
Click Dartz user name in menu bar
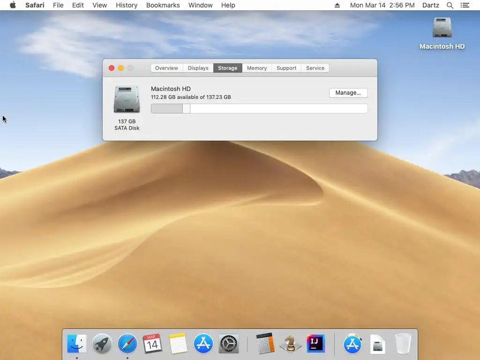tap(430, 5)
